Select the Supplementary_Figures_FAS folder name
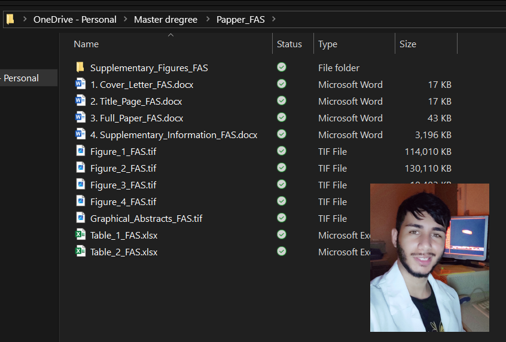This screenshot has height=342, width=506. tap(149, 68)
